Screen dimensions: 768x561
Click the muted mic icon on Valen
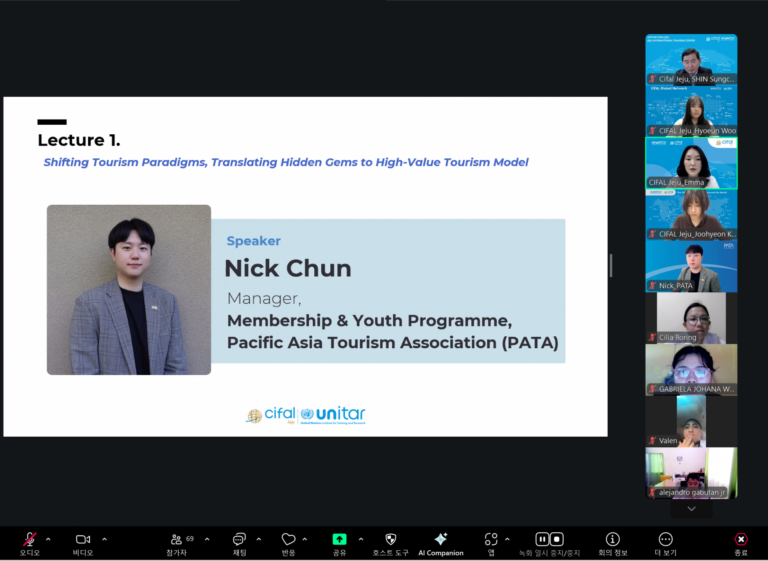click(x=652, y=441)
